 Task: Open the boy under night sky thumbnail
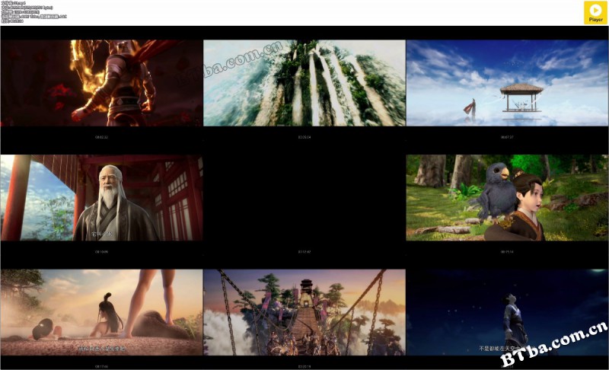point(507,313)
